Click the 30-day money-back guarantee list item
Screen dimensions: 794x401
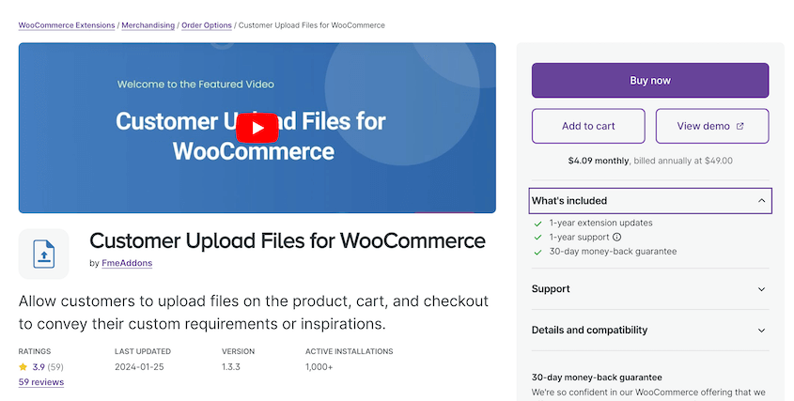[x=613, y=251]
